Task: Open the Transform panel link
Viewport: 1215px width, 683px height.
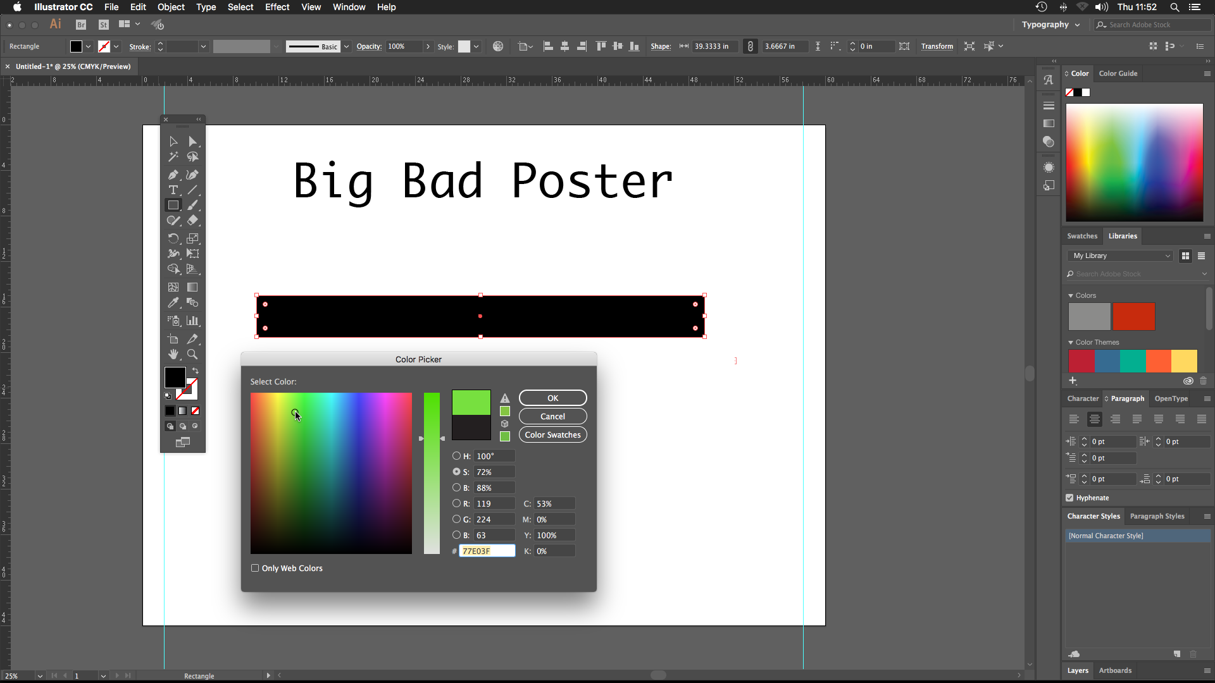Action: coord(937,46)
